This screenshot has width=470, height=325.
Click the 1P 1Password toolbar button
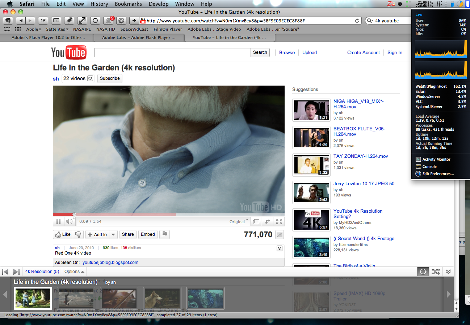click(x=43, y=21)
